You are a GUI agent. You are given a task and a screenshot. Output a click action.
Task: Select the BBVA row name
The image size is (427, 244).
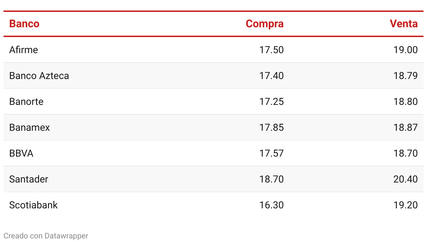[21, 153]
